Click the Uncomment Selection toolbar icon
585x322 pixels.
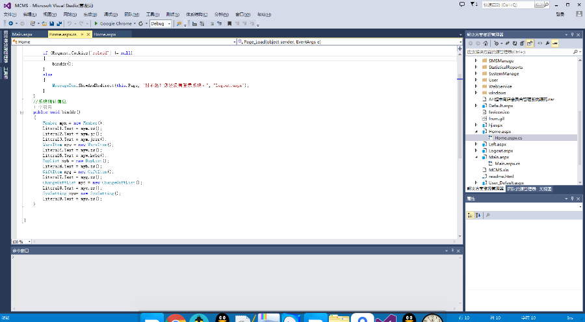220,23
